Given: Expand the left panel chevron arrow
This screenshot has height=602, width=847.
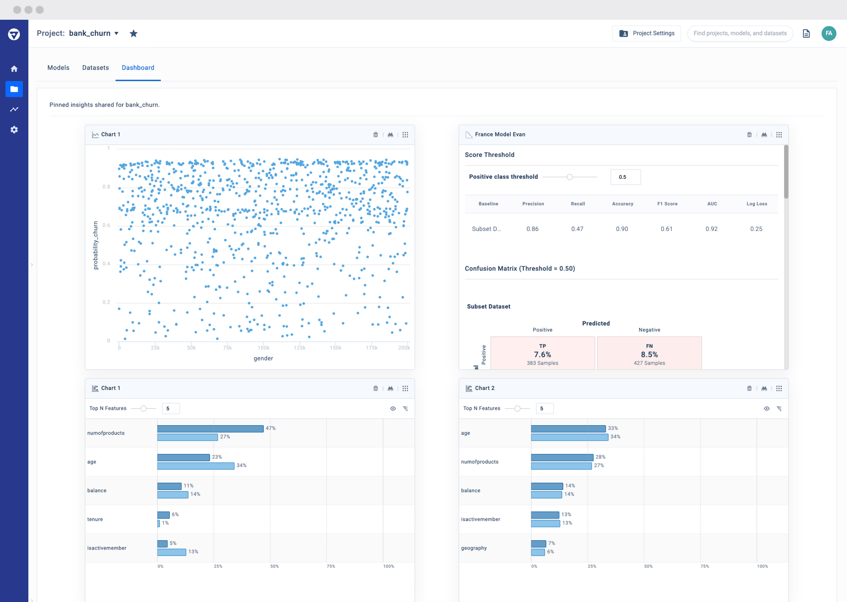Looking at the screenshot, I should click(32, 264).
